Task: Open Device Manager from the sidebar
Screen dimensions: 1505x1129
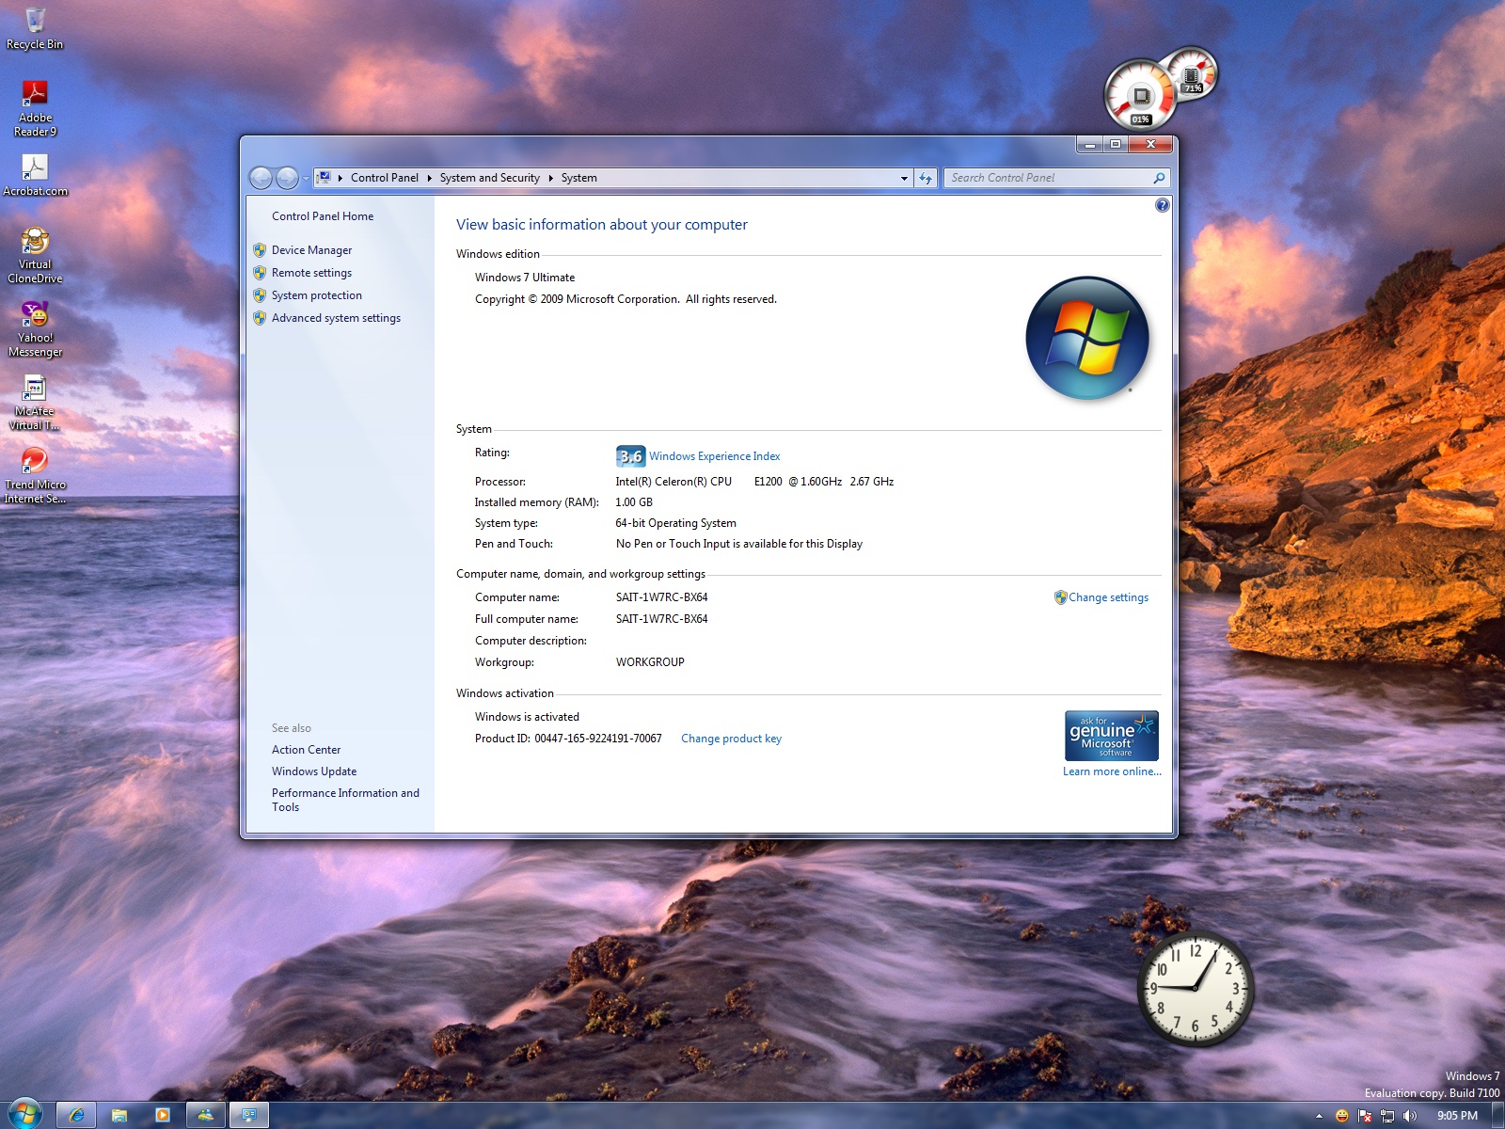Action: 311,250
